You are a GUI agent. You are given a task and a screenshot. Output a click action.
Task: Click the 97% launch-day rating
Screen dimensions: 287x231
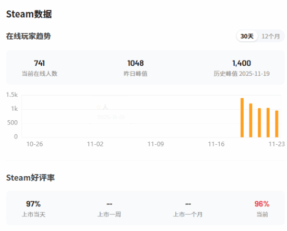click(x=33, y=204)
